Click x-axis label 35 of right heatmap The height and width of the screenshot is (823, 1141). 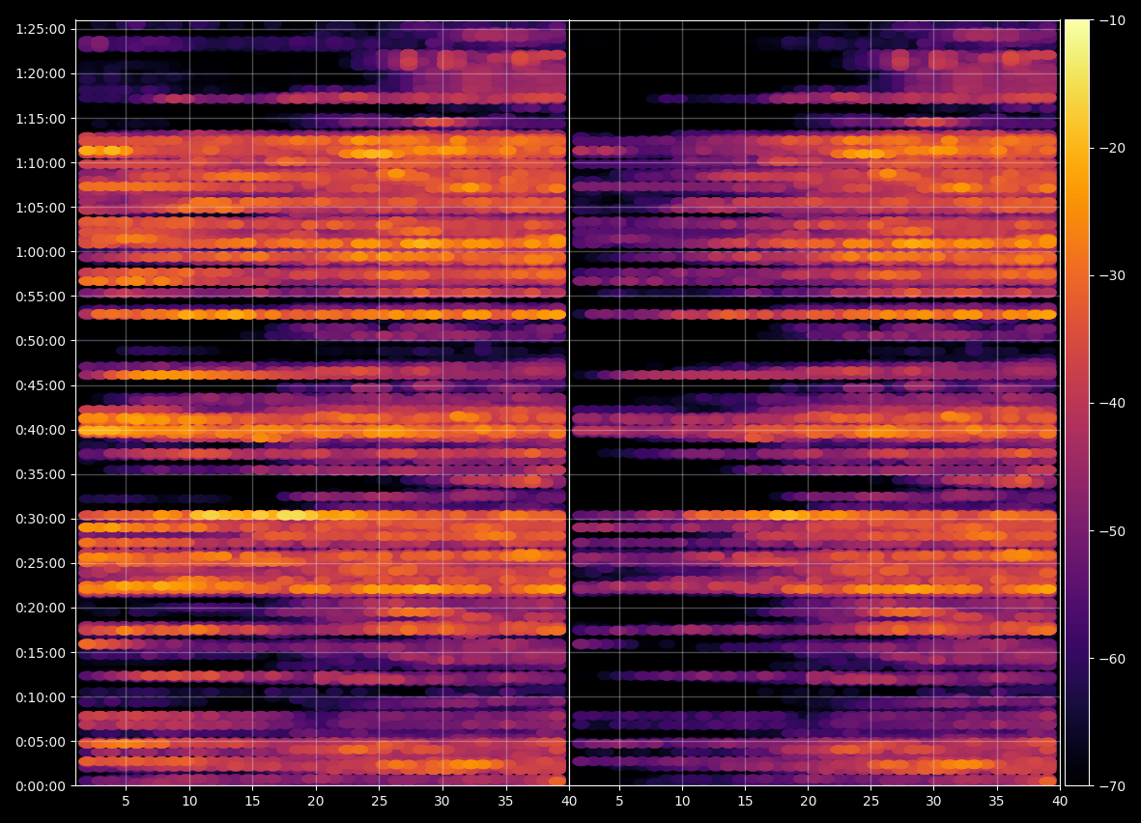tap(996, 801)
